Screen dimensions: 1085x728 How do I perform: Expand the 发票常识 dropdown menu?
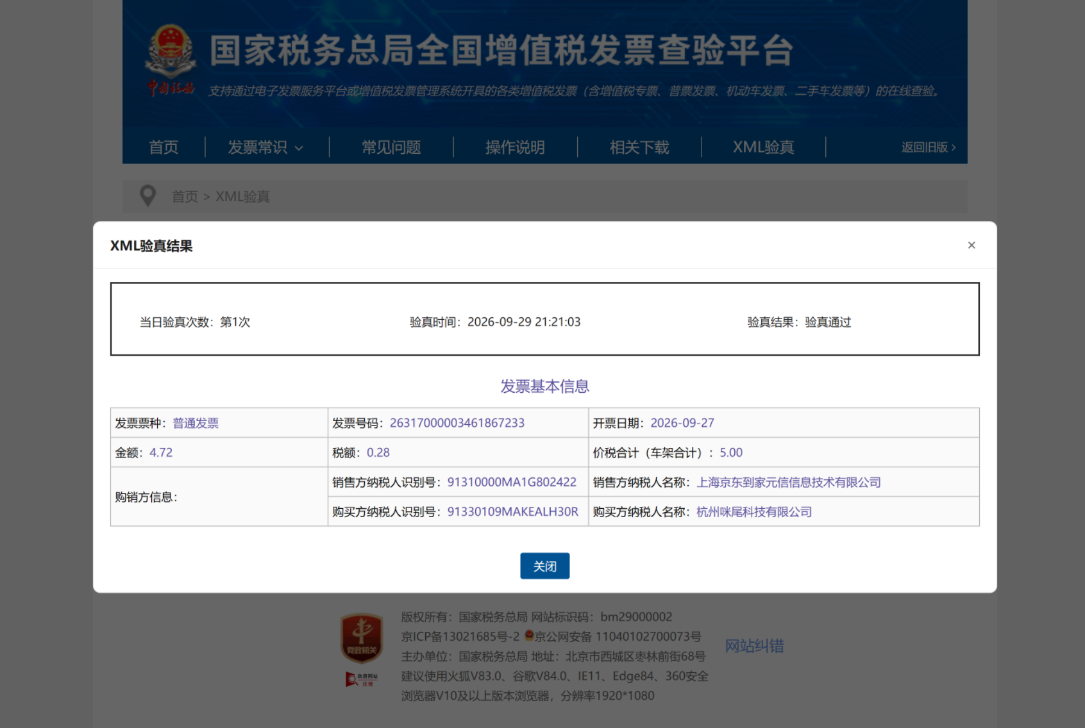[x=265, y=147]
